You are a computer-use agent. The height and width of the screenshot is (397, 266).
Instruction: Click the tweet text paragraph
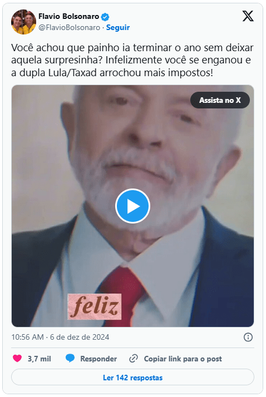[132, 60]
